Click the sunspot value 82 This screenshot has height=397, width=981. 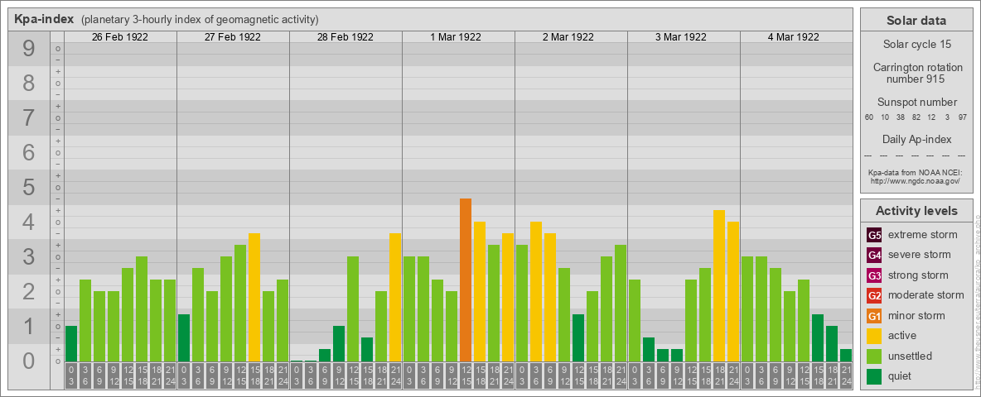click(916, 117)
